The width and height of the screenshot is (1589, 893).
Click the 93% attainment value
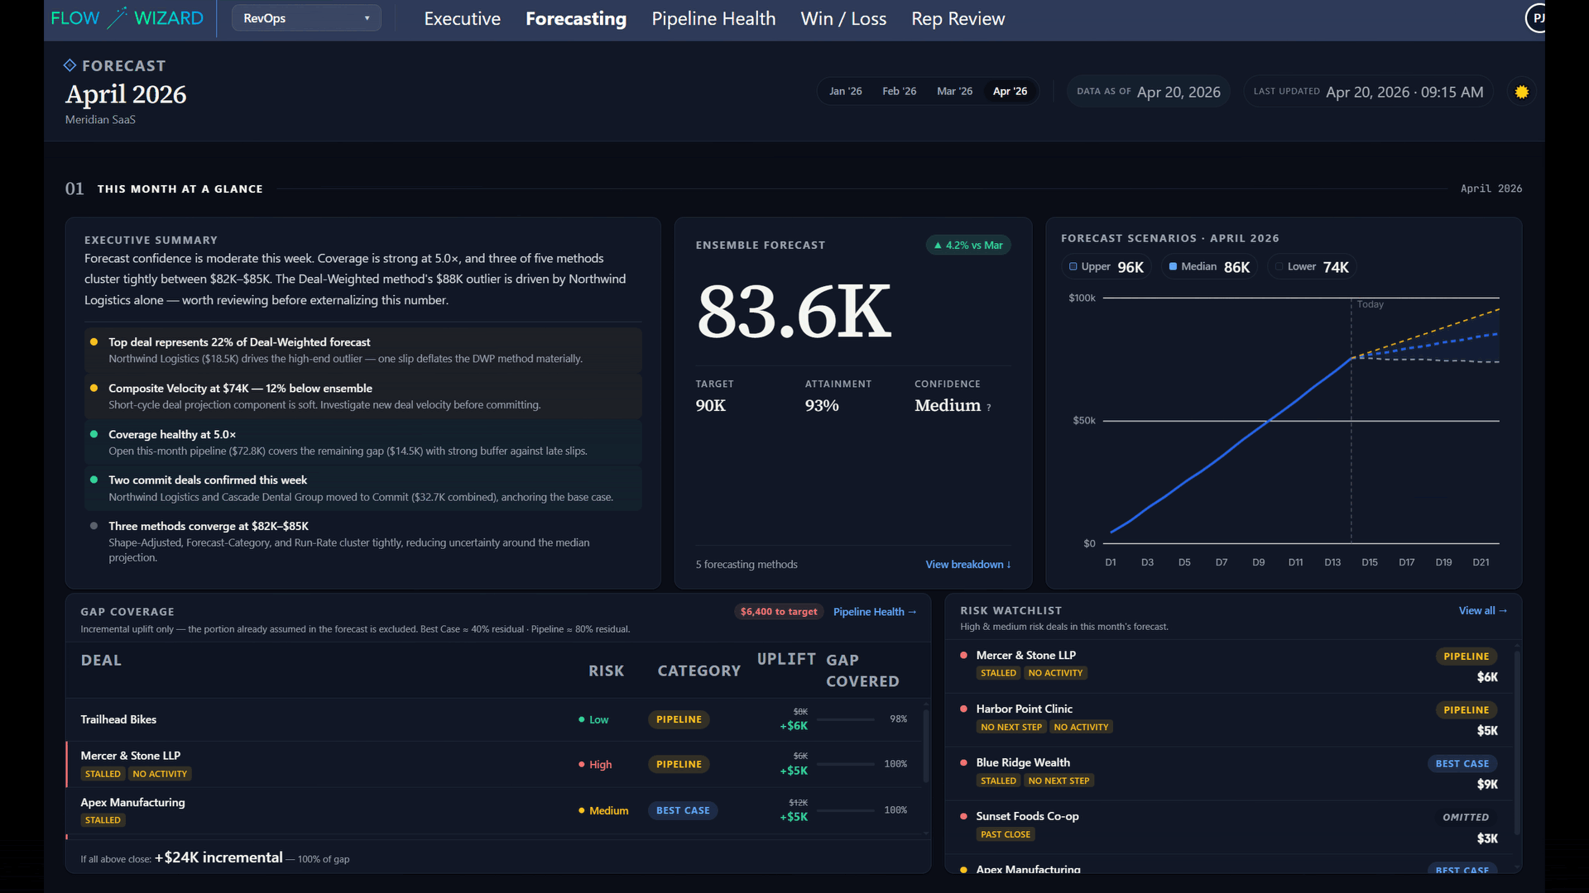point(822,405)
